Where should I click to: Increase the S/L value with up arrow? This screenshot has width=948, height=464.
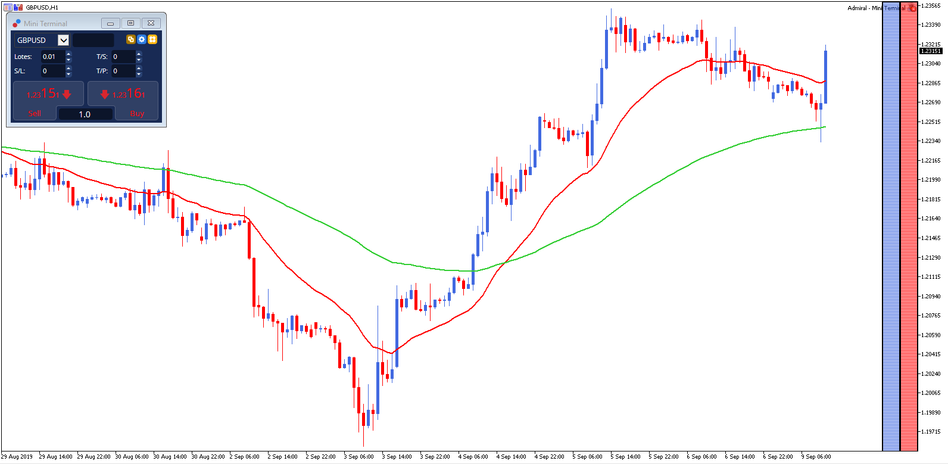click(68, 68)
